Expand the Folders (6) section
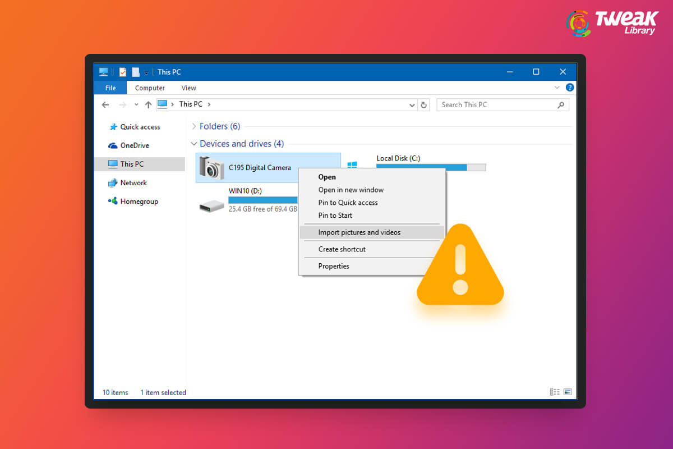This screenshot has width=673, height=449. coord(193,126)
